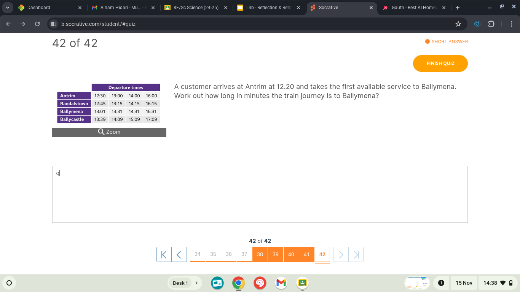This screenshot has height=292, width=520.
Task: Go back to previous page
Action: [x=9, y=24]
